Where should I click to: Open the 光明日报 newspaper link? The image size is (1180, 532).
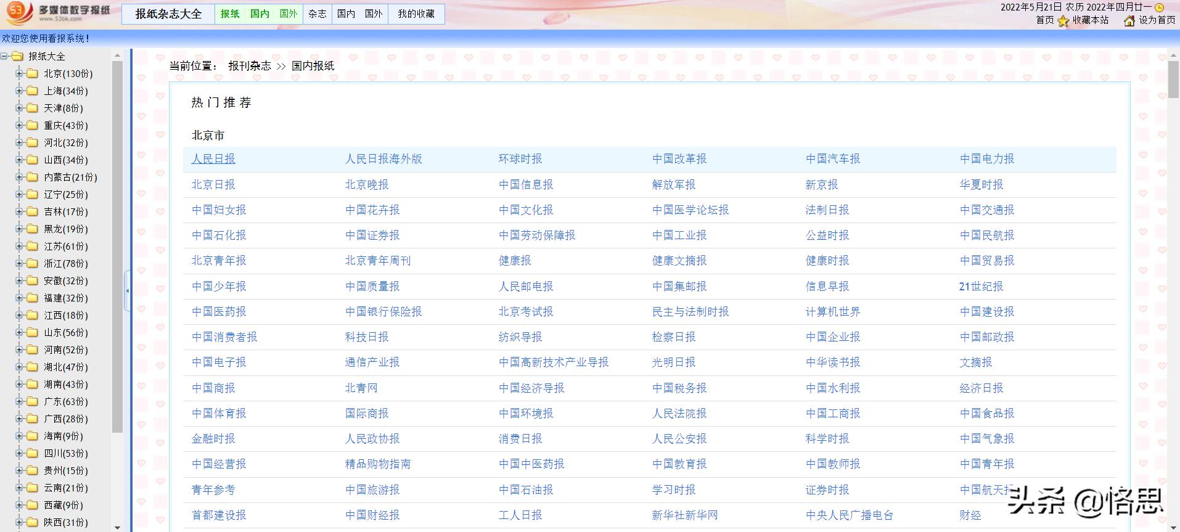click(x=674, y=362)
